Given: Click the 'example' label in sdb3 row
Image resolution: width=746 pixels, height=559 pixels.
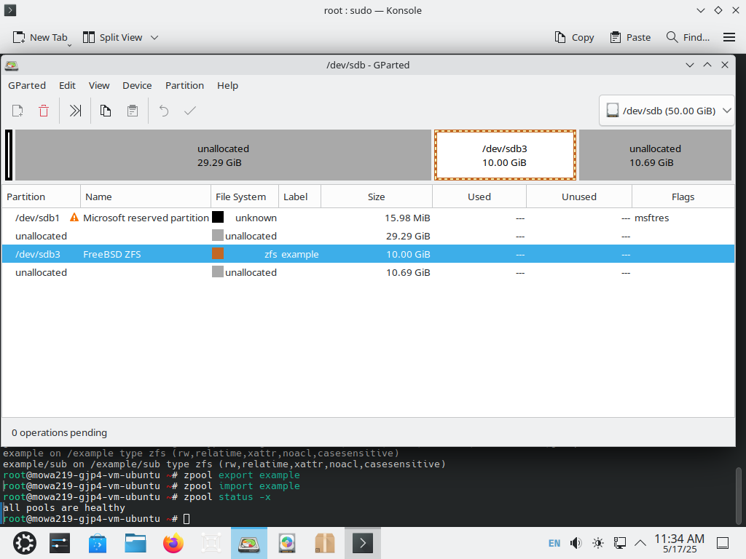Looking at the screenshot, I should point(299,254).
